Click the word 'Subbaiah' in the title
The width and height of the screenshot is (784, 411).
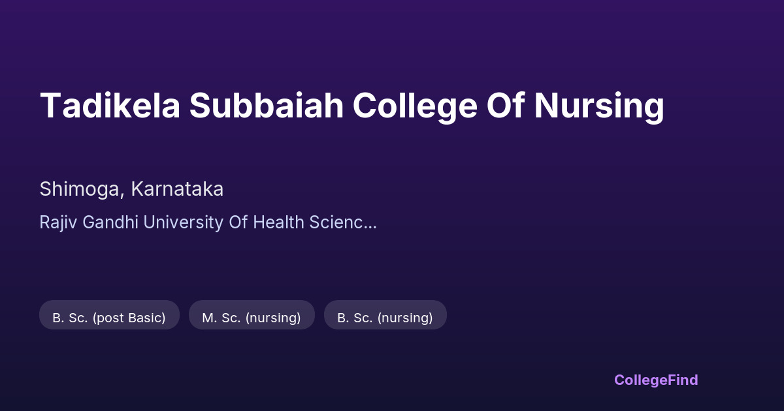267,106
